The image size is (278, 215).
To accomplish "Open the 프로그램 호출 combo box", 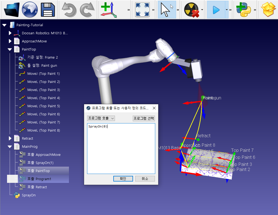I will (101, 118).
